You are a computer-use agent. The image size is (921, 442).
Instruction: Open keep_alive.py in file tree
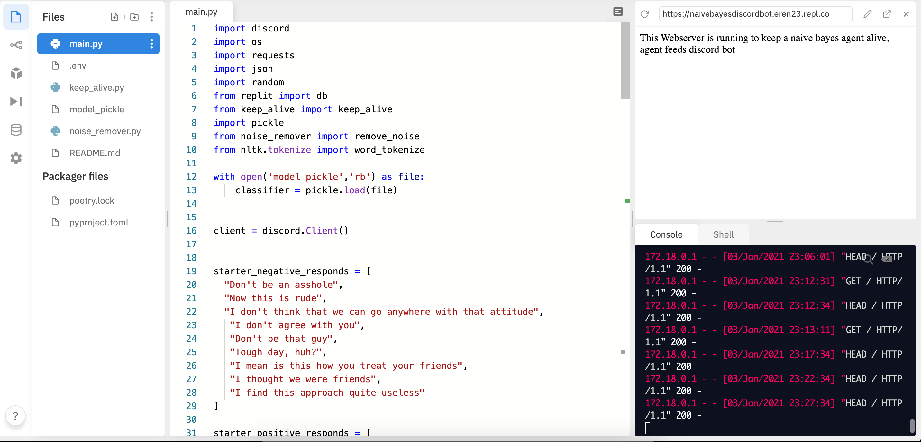96,87
